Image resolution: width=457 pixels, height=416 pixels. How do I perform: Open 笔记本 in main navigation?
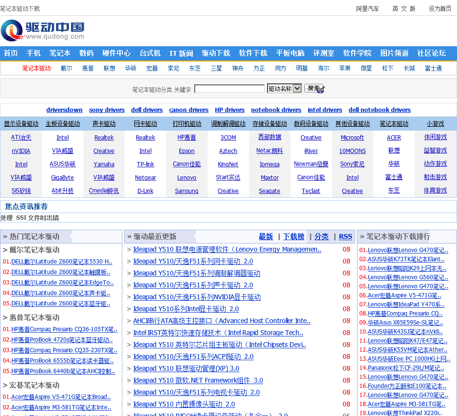(60, 53)
